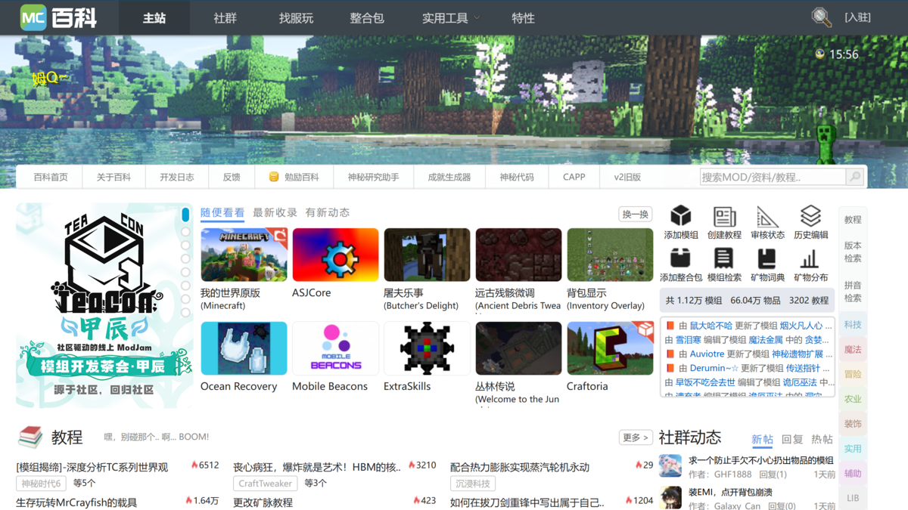Select the fifth carousel dot indicator
Screen dimensions: 908x510
pyautogui.click(x=185, y=272)
